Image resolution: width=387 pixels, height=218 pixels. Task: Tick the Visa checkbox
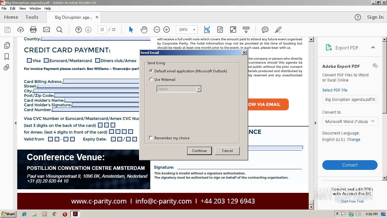pyautogui.click(x=29, y=61)
